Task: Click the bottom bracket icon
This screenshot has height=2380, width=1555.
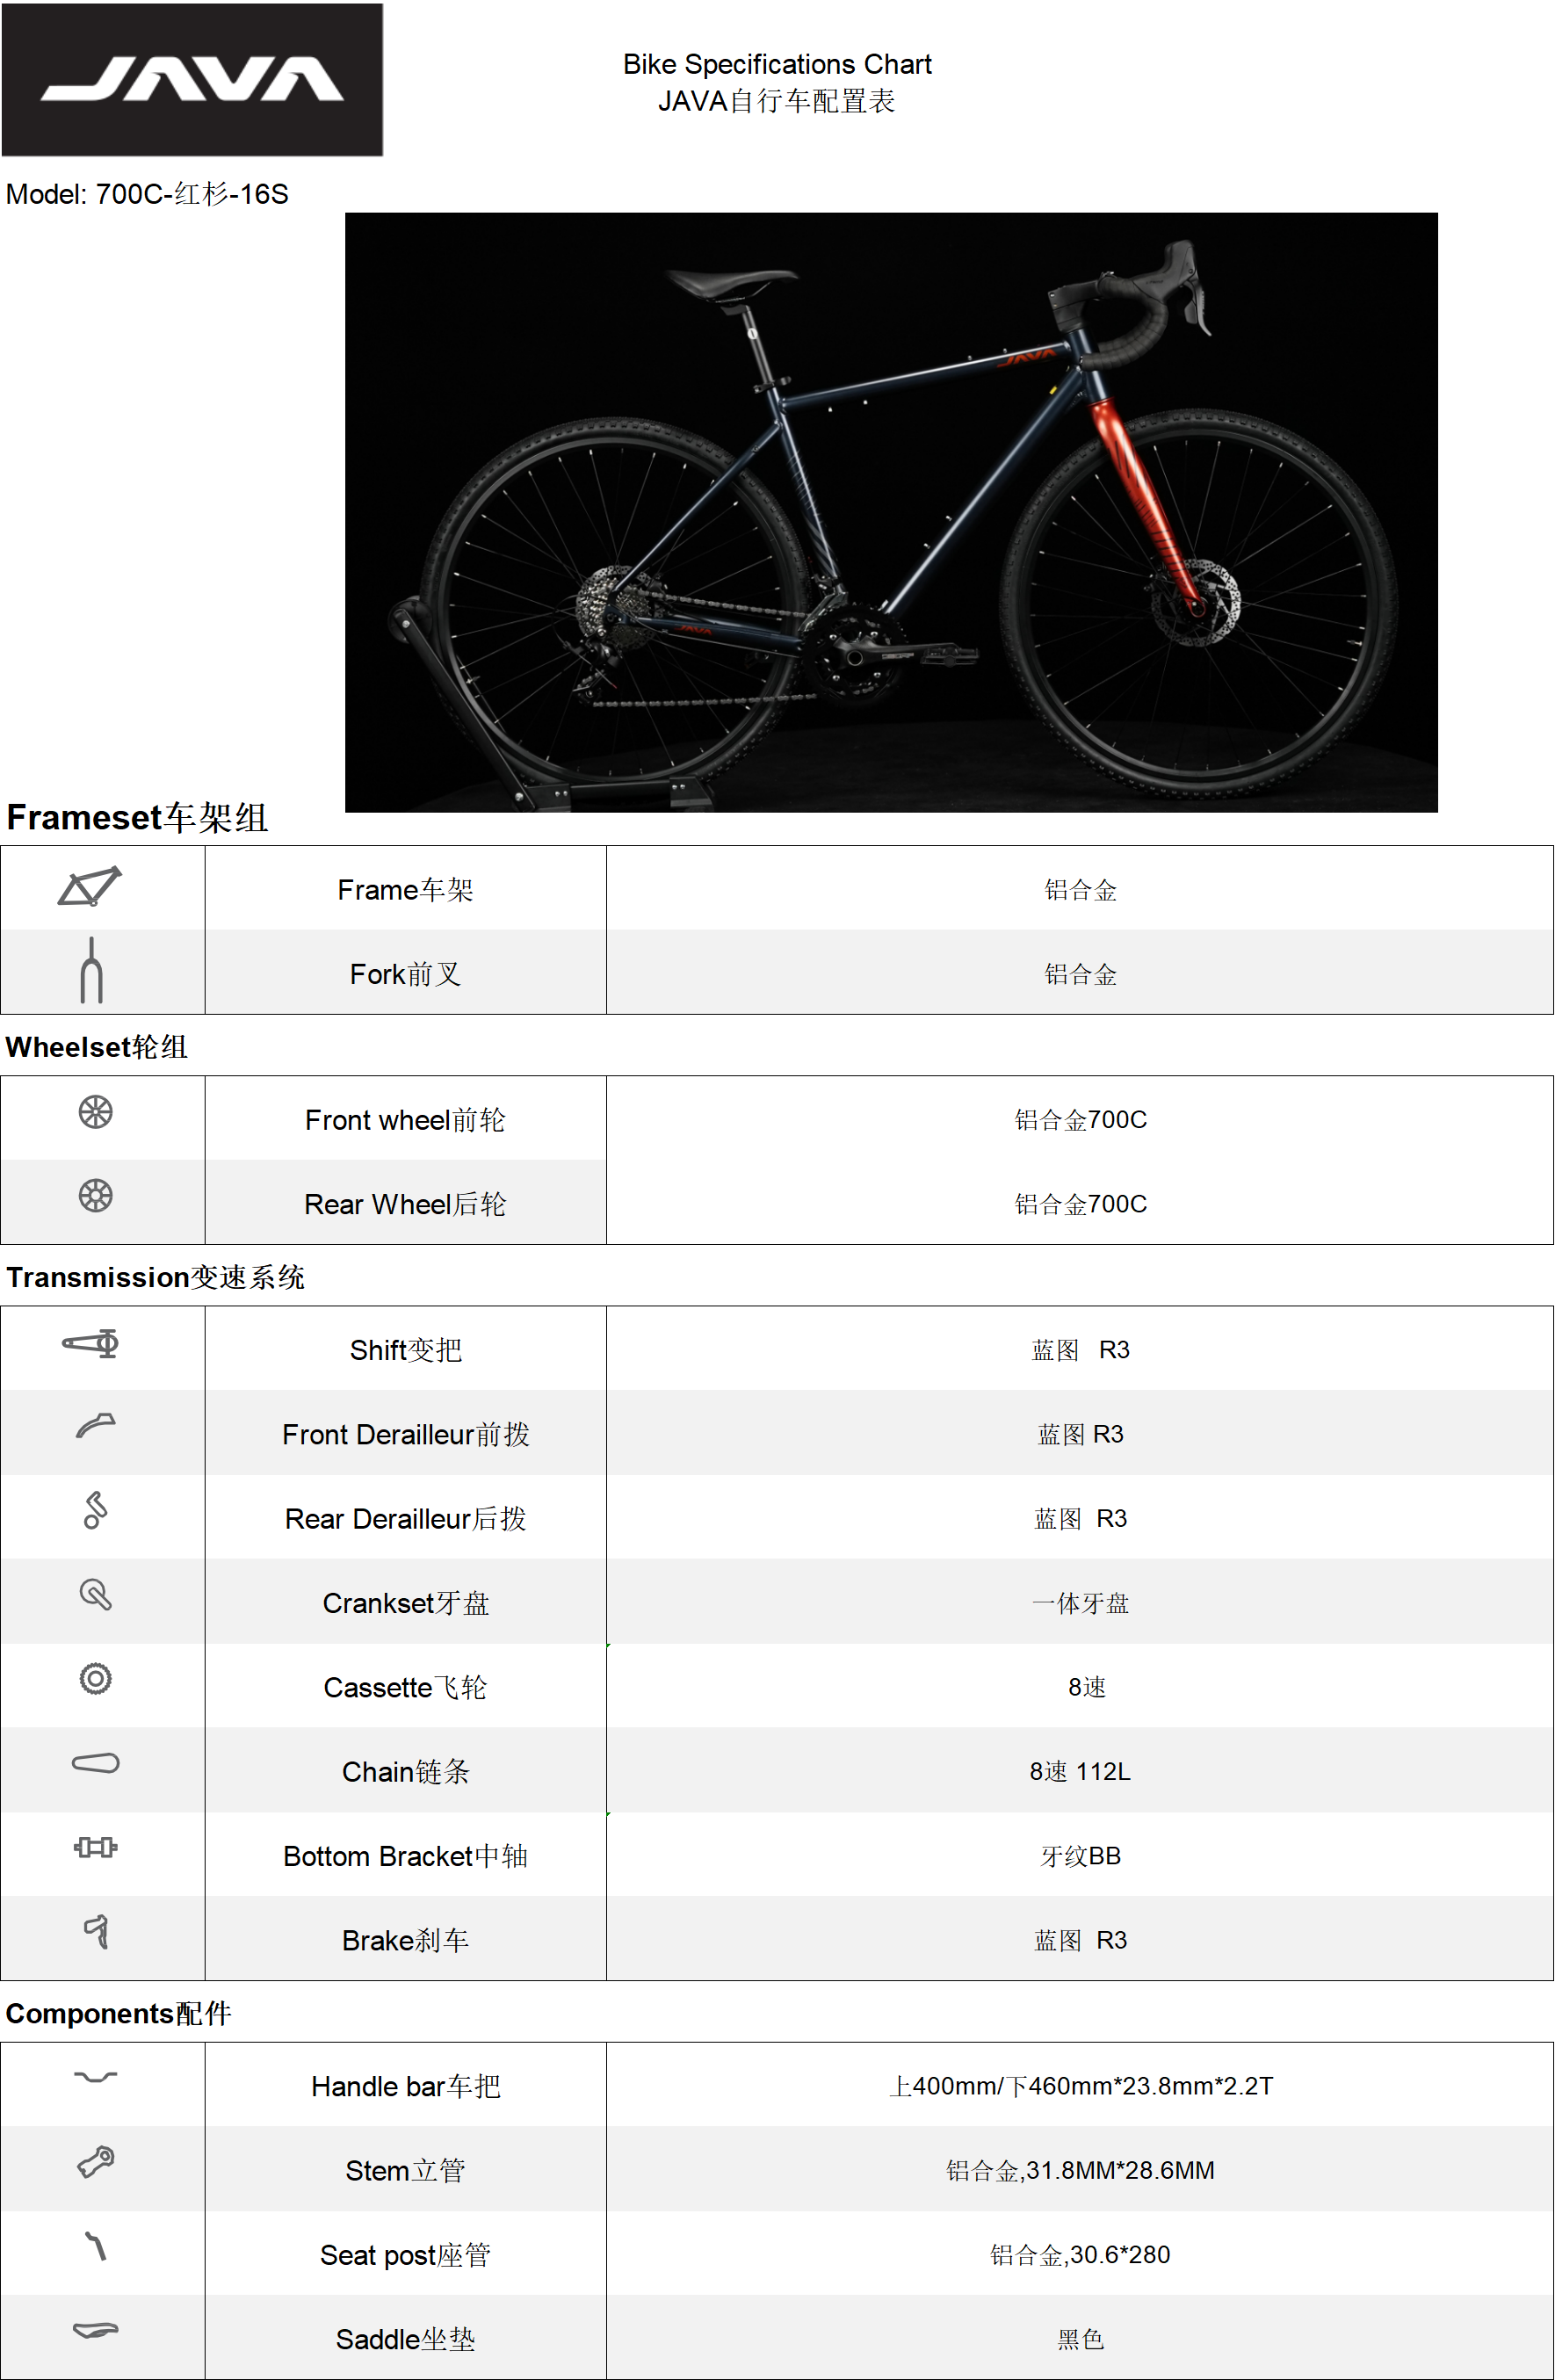Action: (x=95, y=1847)
